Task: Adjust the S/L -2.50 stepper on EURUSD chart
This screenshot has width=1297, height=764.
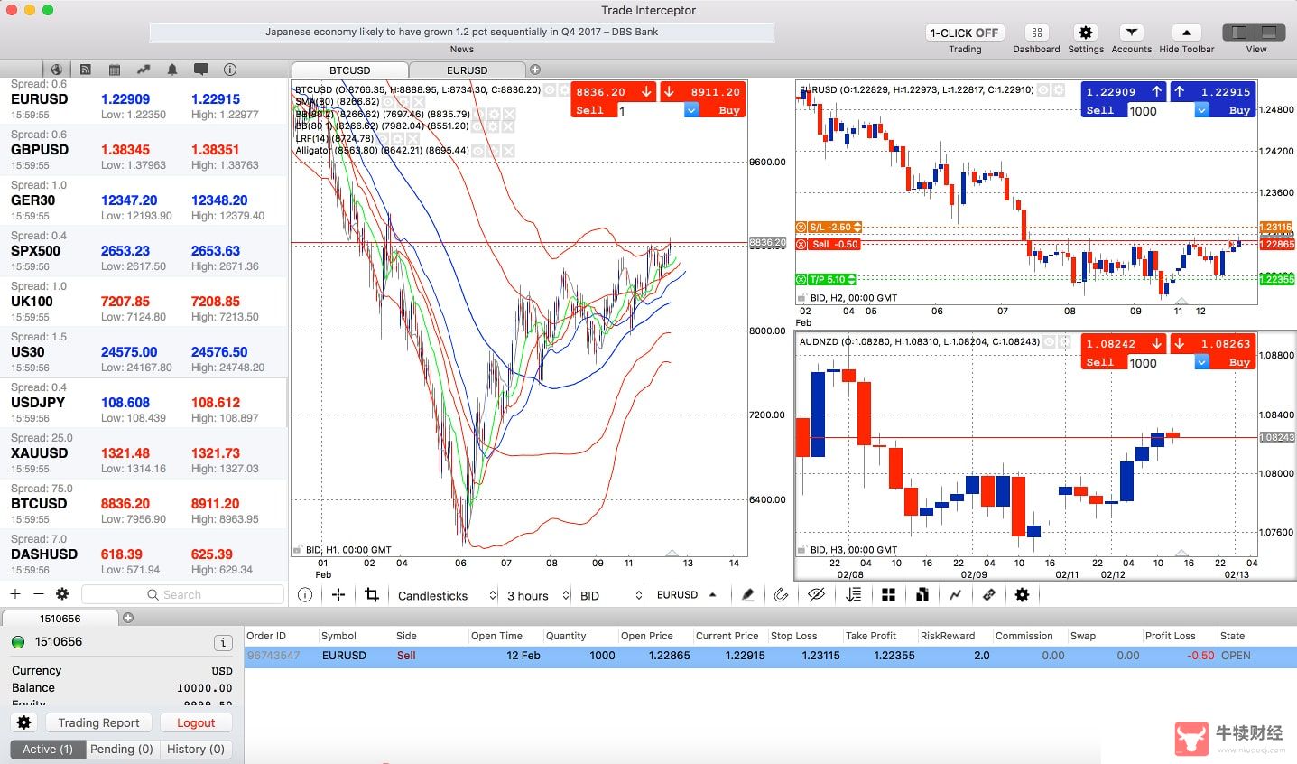Action: 857,228
